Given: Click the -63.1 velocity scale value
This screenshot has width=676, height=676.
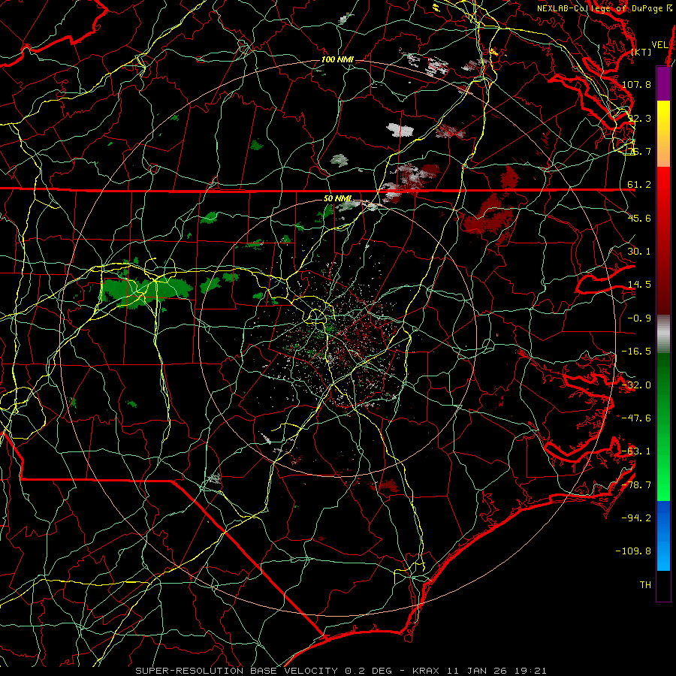Looking at the screenshot, I should click(x=636, y=451).
